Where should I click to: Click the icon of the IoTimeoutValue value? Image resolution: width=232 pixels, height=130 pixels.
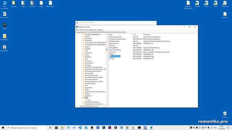pyautogui.click(x=110, y=50)
